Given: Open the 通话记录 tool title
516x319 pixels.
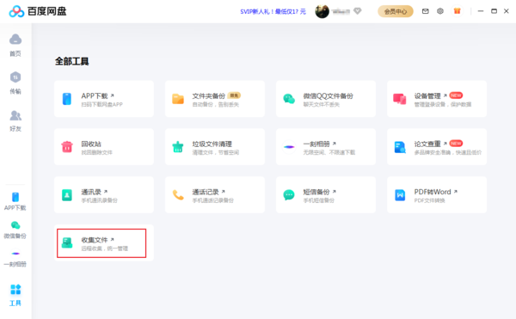Looking at the screenshot, I should tap(206, 192).
